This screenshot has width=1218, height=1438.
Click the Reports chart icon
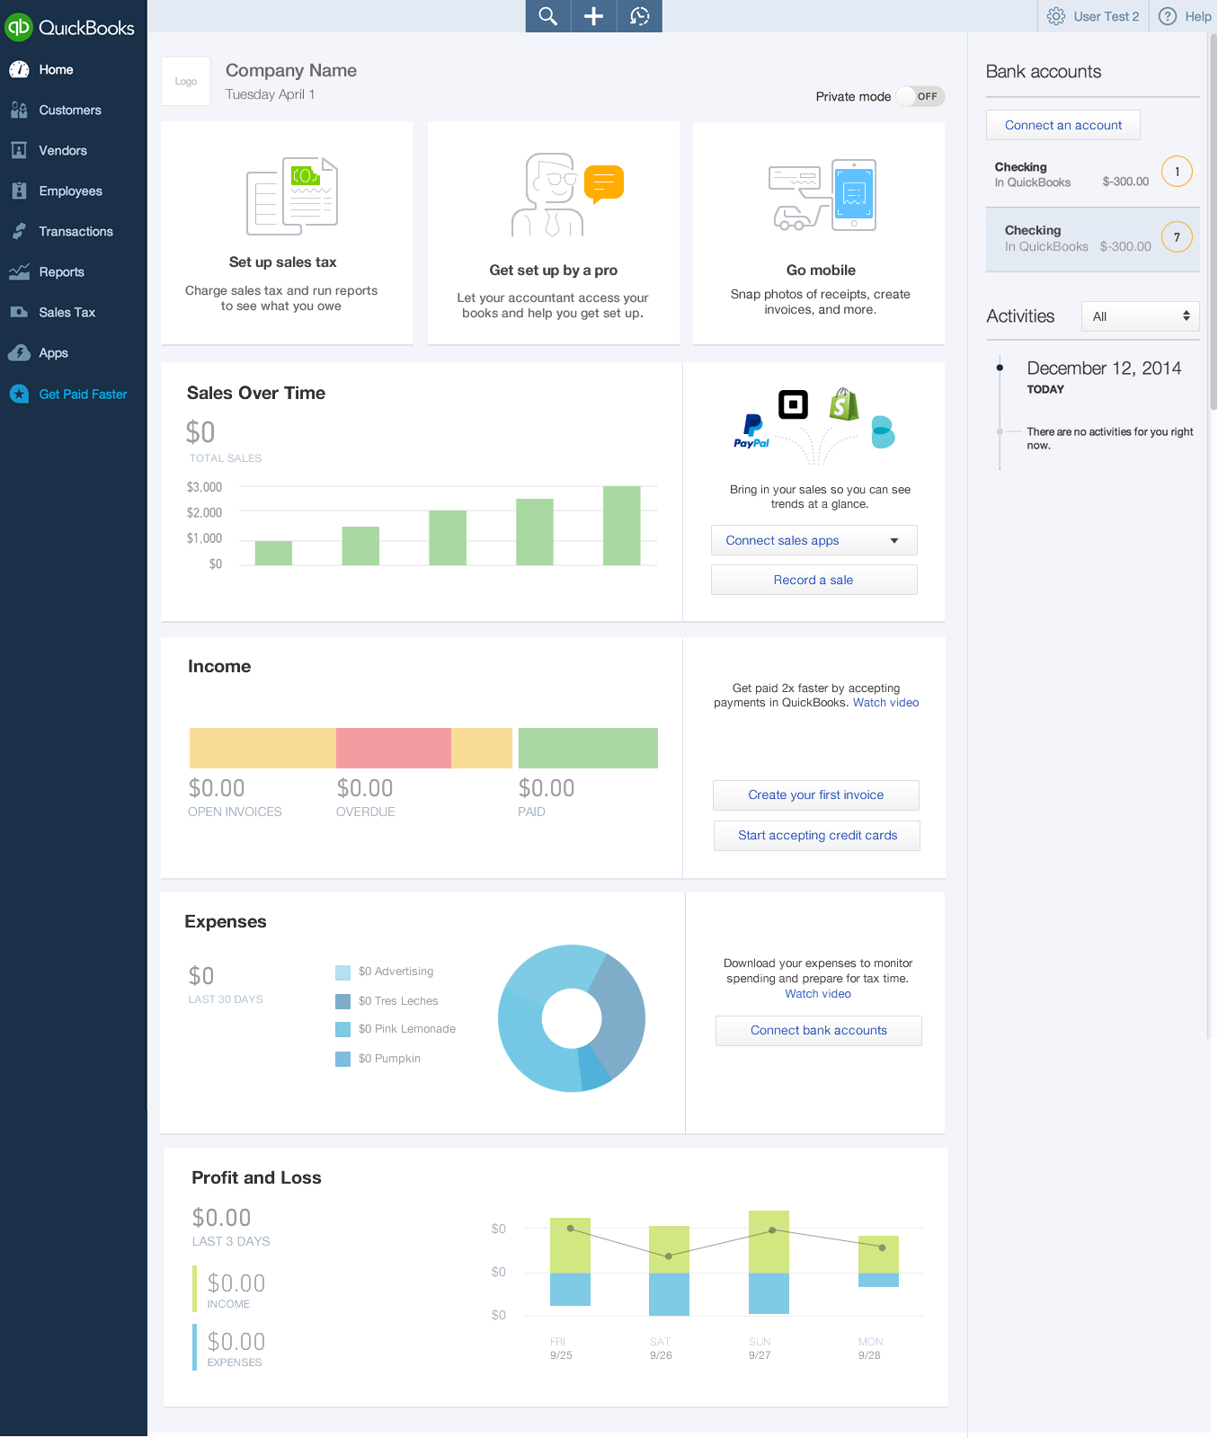tap(19, 271)
